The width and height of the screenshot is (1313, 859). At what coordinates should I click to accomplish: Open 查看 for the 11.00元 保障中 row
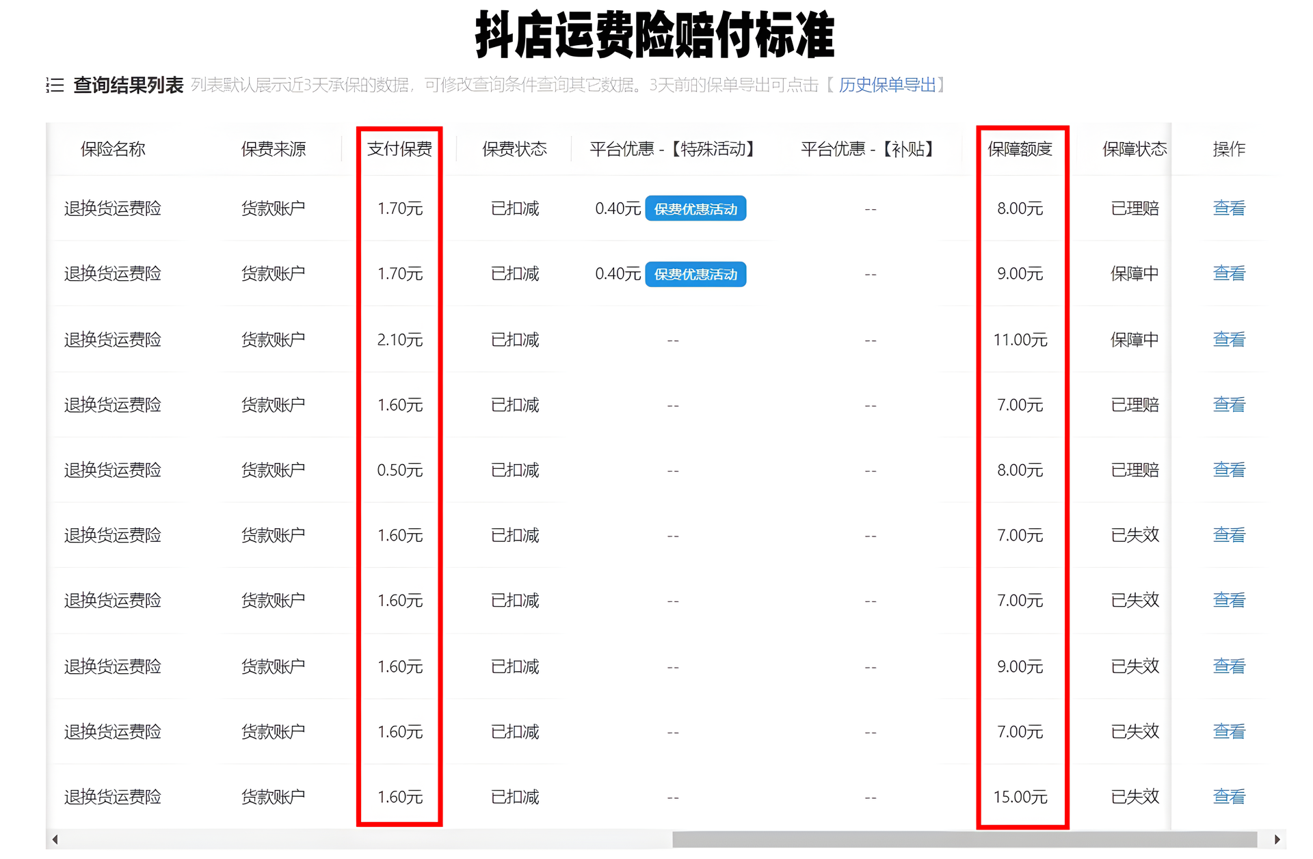pos(1229,339)
